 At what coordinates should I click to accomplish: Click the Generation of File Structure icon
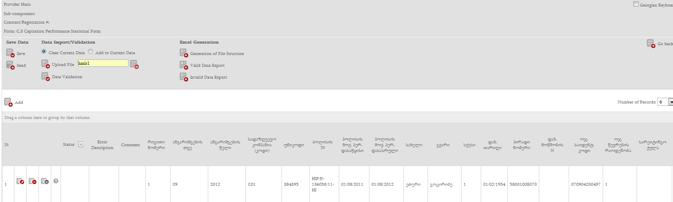(x=184, y=53)
